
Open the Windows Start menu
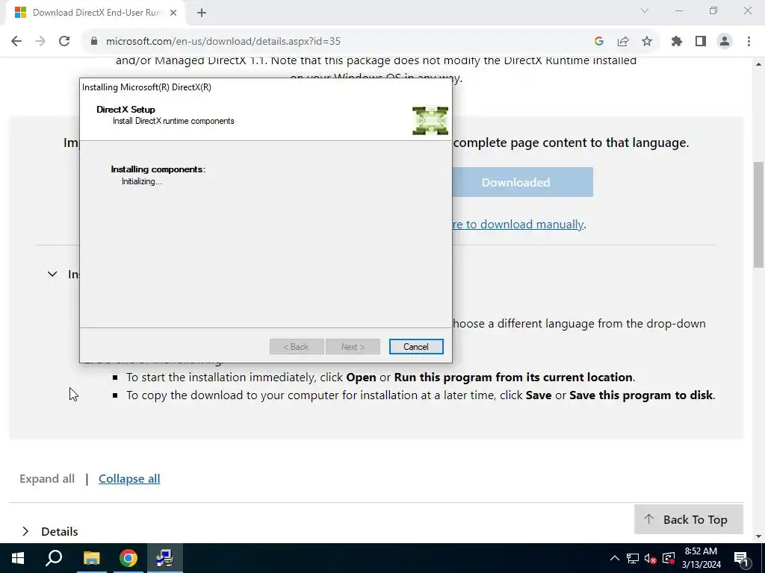click(x=18, y=558)
